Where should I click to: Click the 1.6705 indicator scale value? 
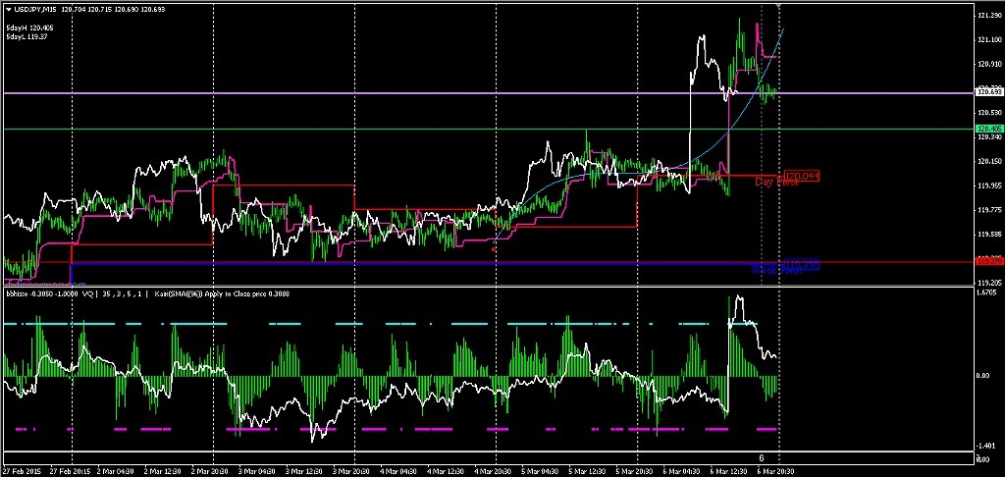(988, 291)
